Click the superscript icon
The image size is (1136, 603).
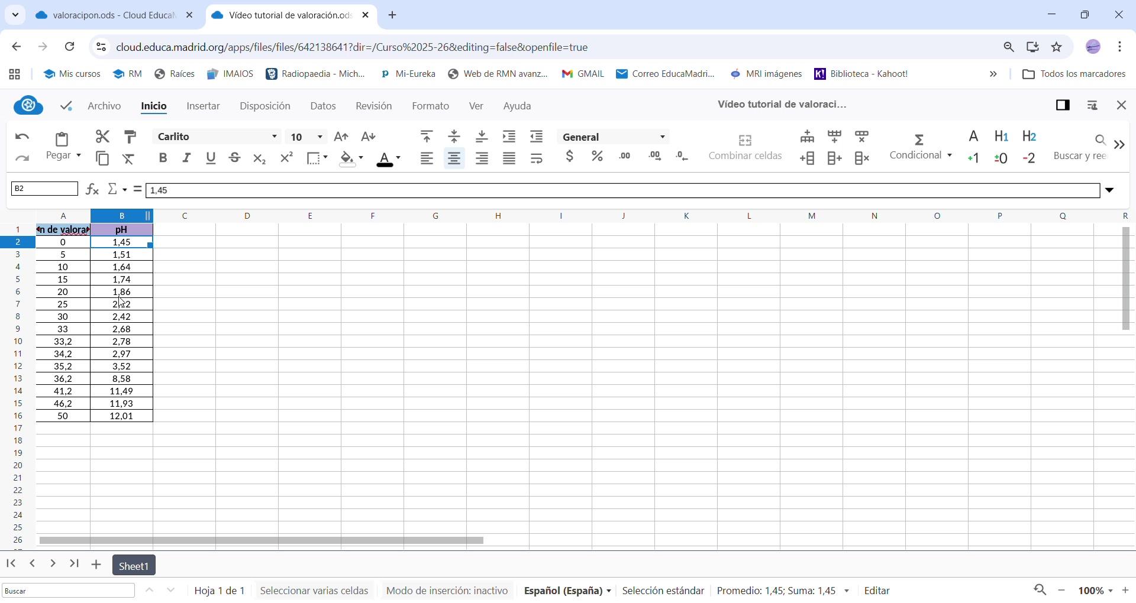(287, 158)
